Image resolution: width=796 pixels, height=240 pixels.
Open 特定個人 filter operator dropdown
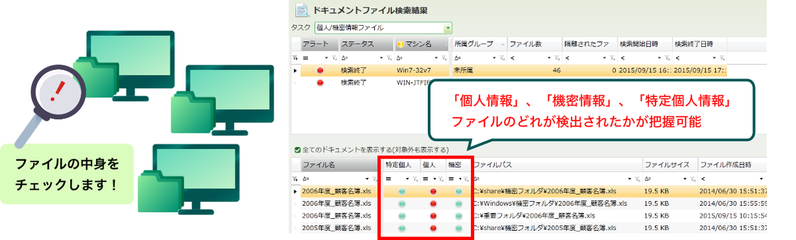pyautogui.click(x=408, y=179)
